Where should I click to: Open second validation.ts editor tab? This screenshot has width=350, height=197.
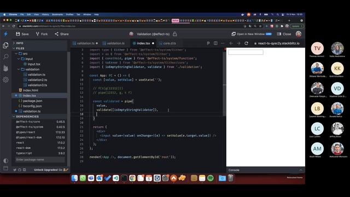click(114, 43)
